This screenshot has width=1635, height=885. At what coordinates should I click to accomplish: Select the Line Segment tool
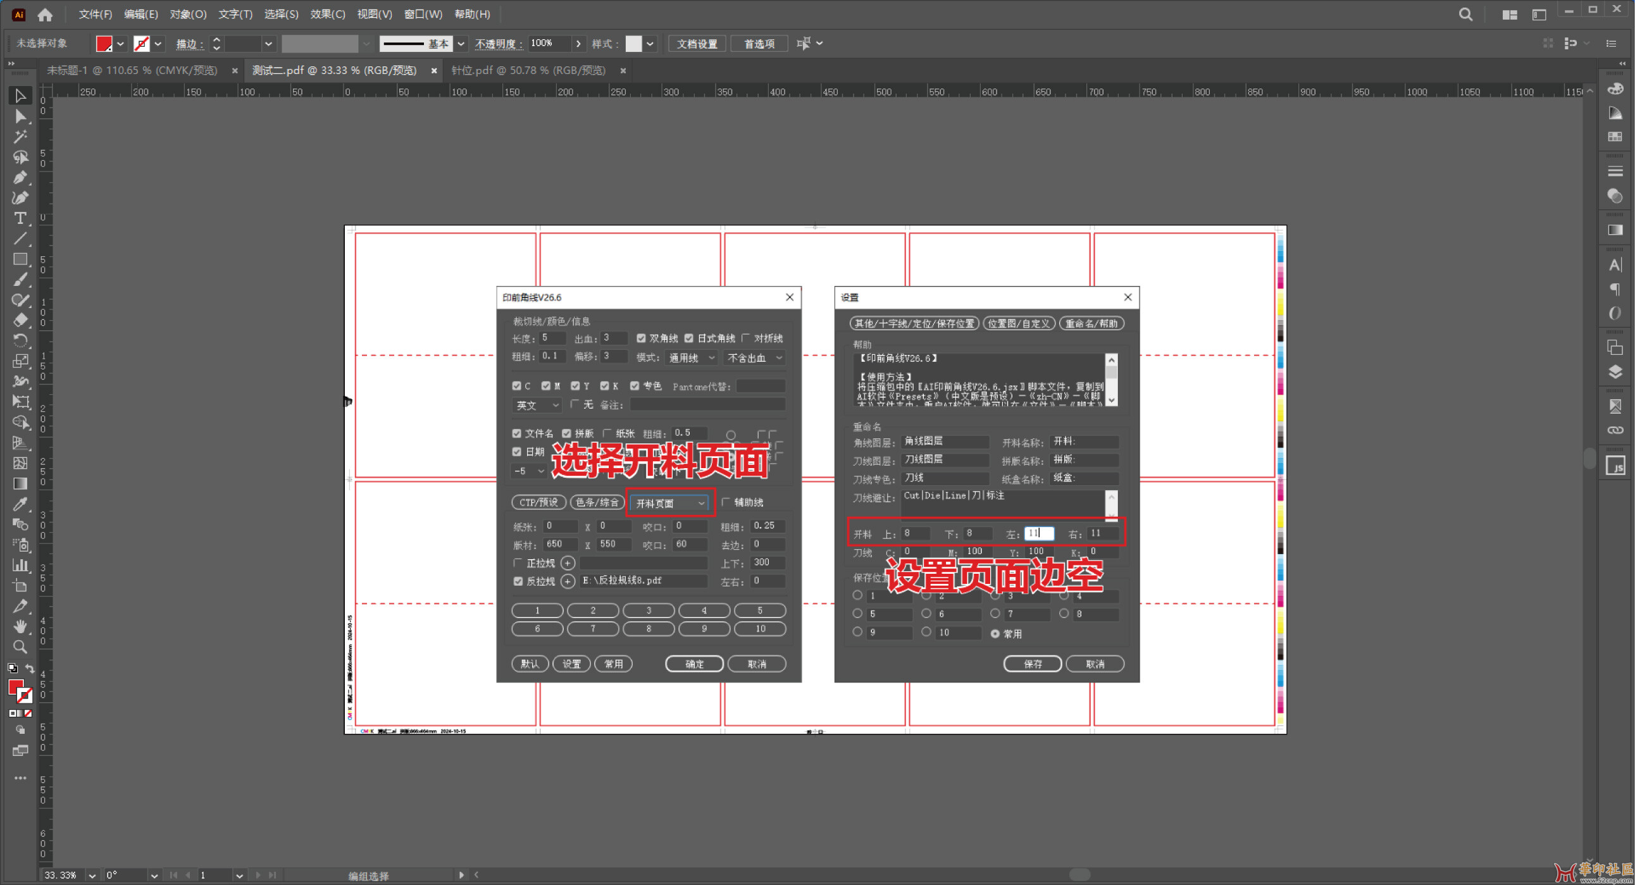(20, 238)
